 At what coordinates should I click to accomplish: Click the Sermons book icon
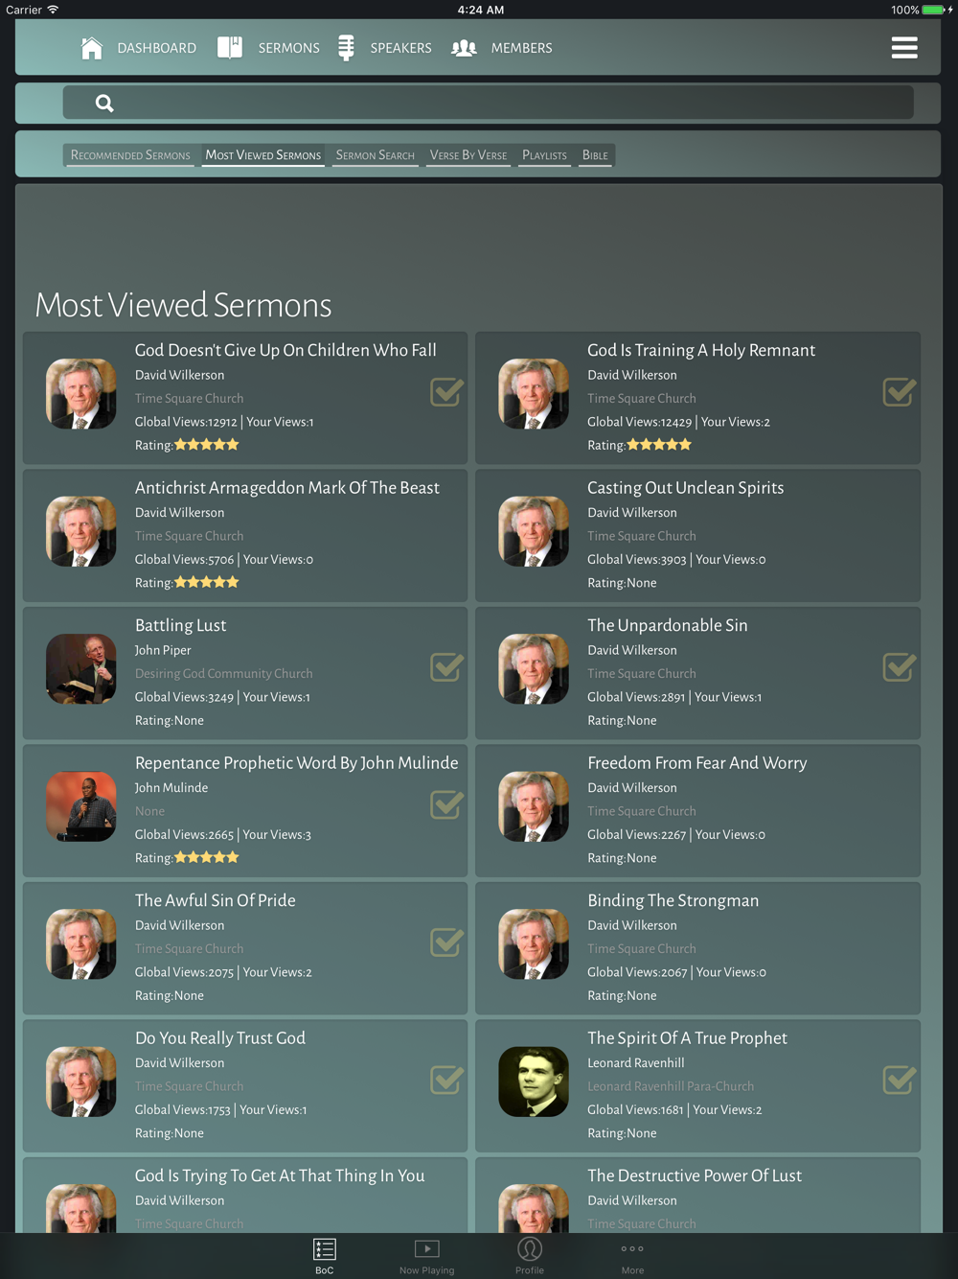click(x=230, y=48)
